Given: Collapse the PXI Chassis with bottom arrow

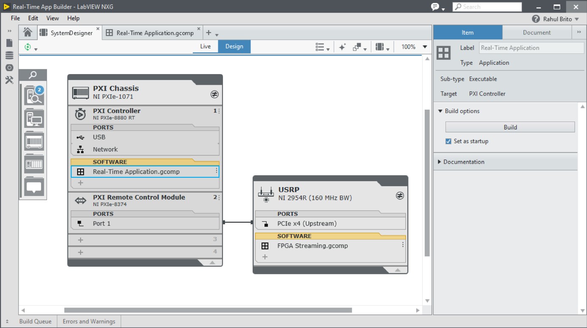Looking at the screenshot, I should tap(212, 263).
